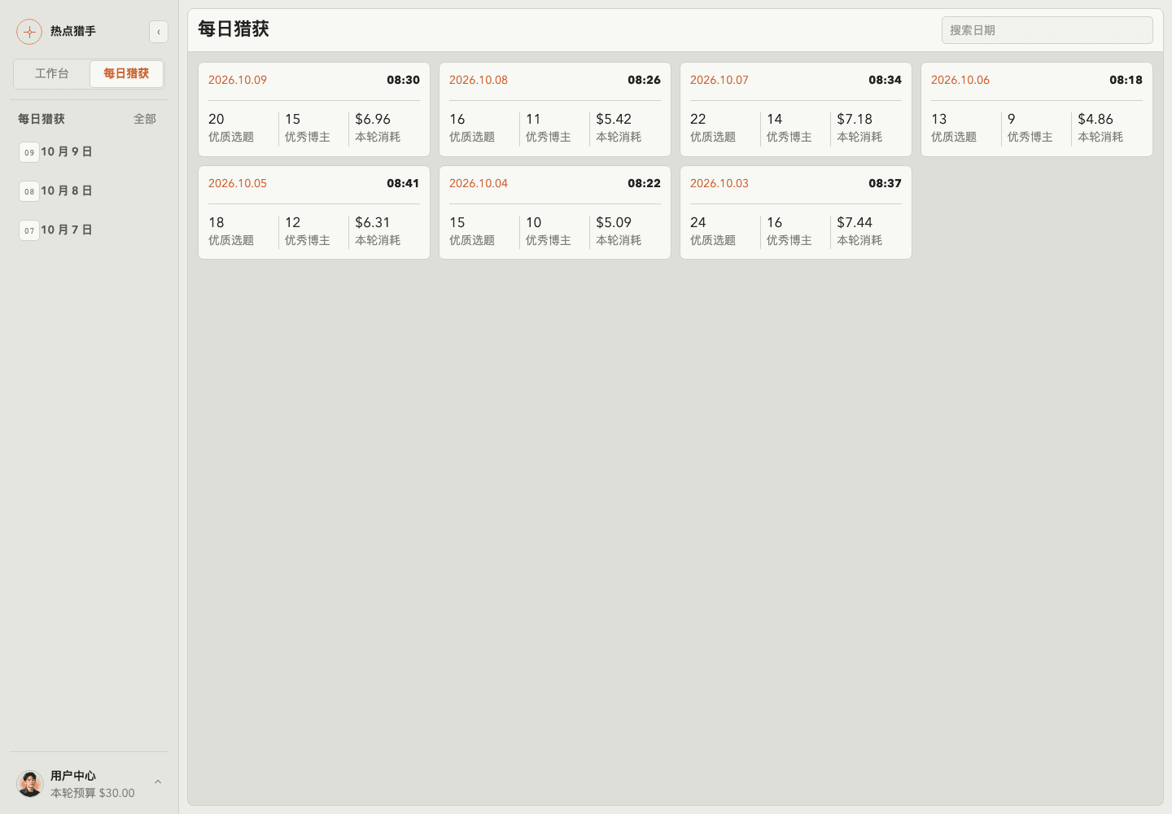Screen dimensions: 1172x814
Task: Click the 08 date badge icon
Action: [x=29, y=191]
